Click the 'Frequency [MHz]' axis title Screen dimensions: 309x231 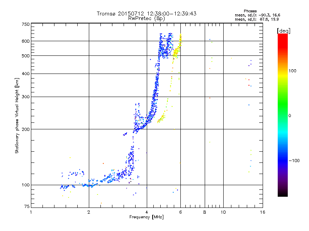tap(146, 217)
